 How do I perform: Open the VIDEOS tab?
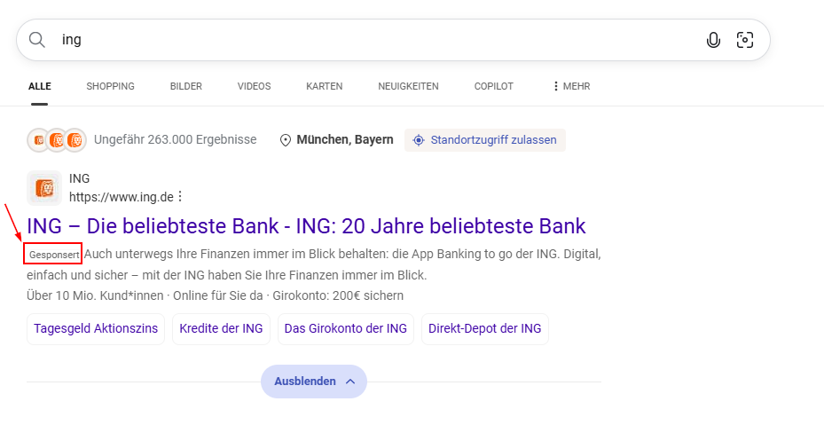(254, 86)
